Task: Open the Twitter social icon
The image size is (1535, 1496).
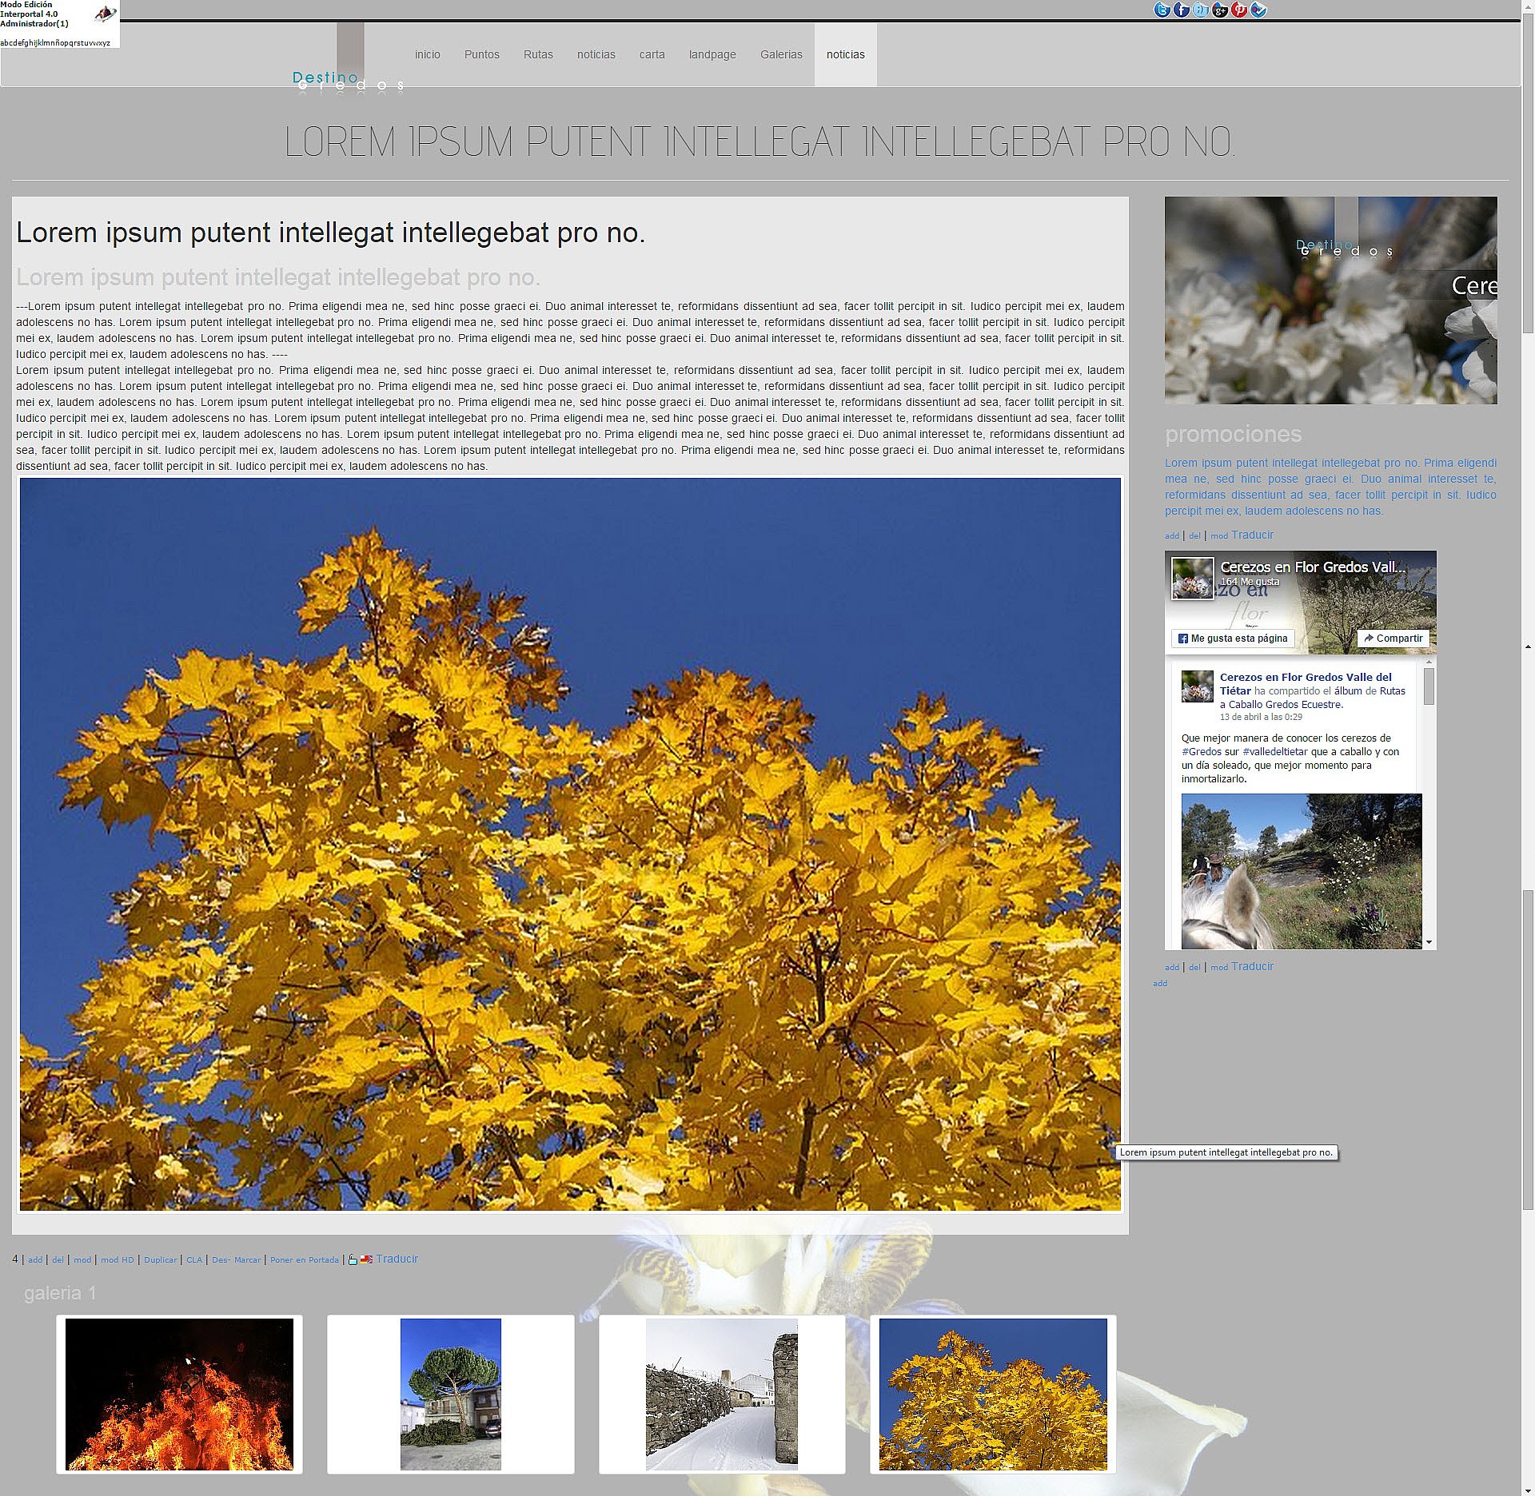Action: 1162,10
